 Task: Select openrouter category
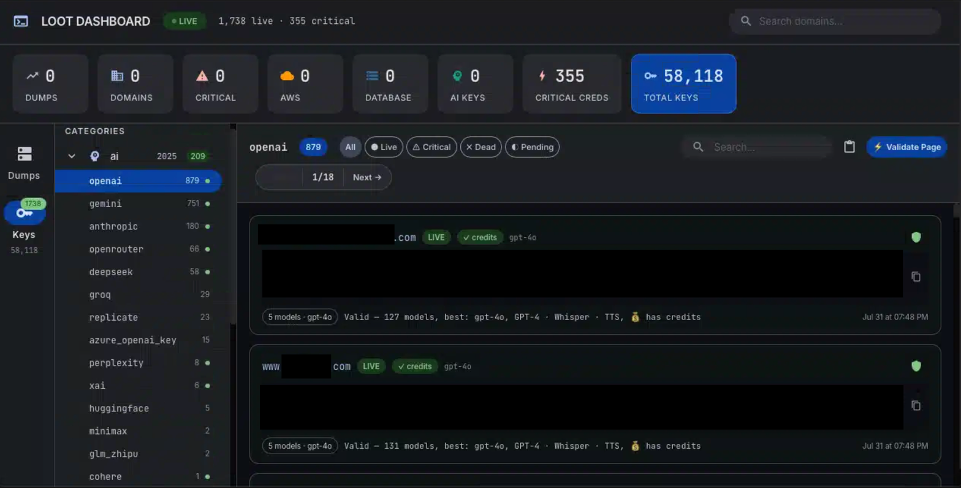pos(138,249)
